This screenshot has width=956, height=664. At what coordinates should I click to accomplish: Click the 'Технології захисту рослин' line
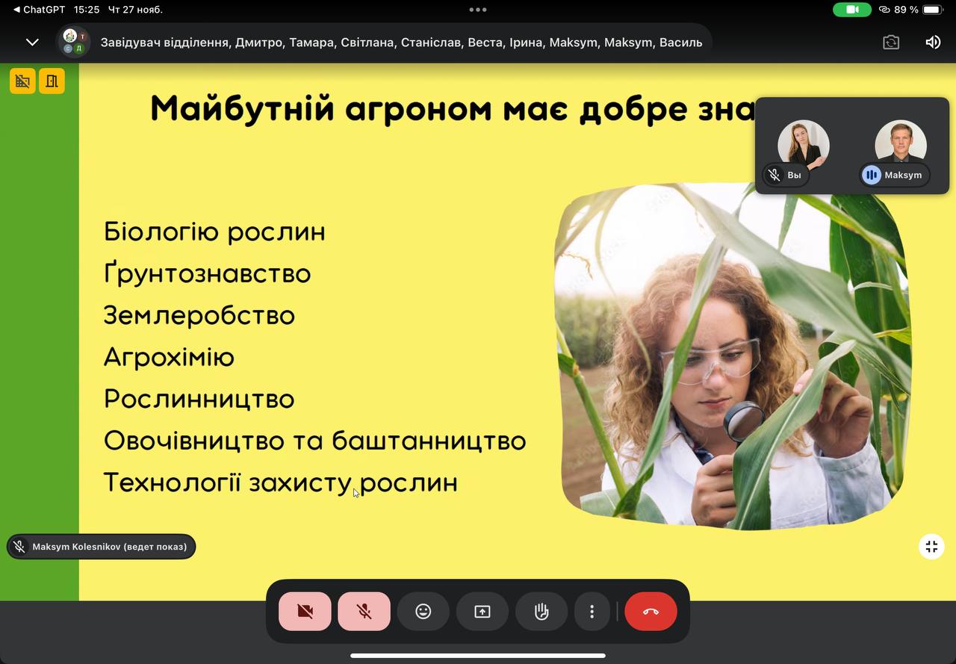click(280, 483)
